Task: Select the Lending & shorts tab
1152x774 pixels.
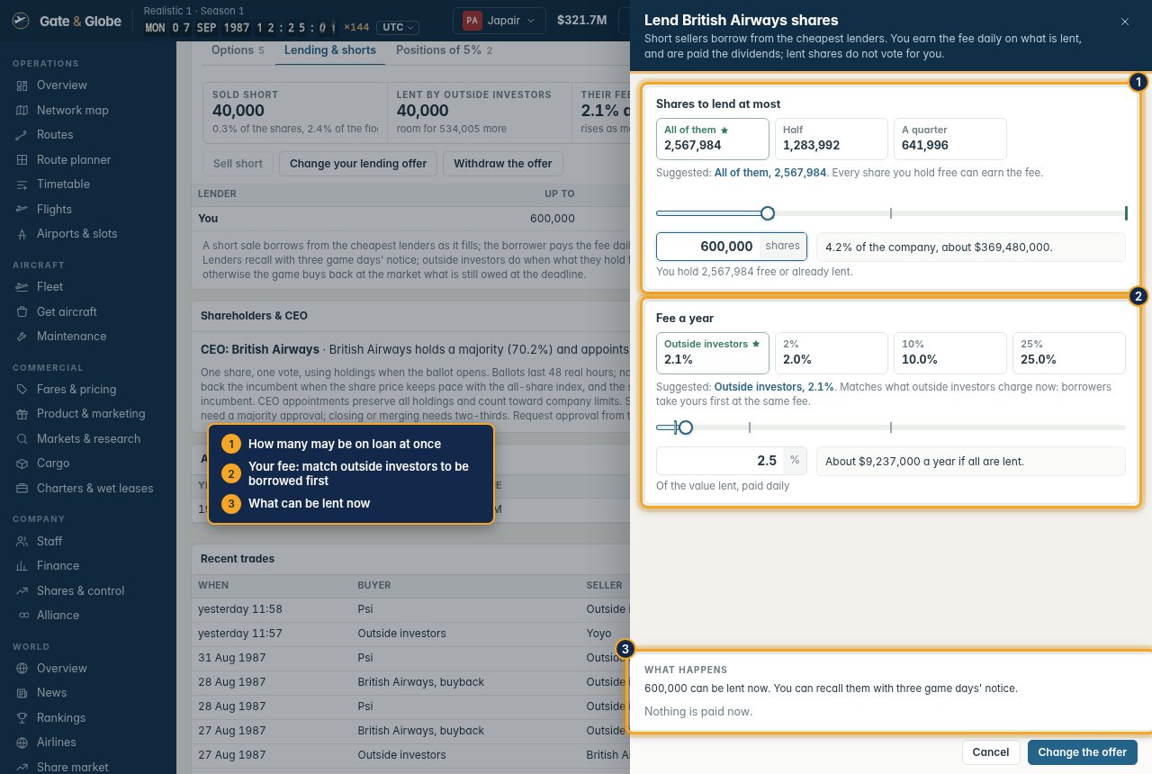Action: click(x=330, y=50)
